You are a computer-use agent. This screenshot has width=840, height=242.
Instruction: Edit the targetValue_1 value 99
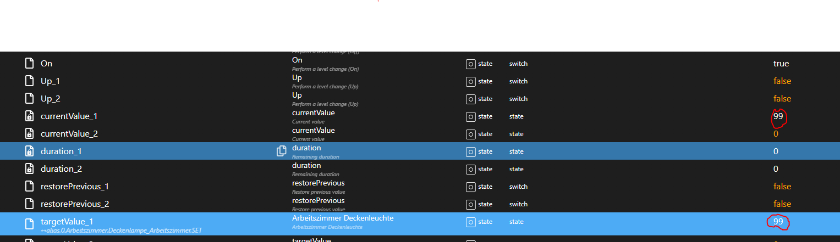[778, 222]
